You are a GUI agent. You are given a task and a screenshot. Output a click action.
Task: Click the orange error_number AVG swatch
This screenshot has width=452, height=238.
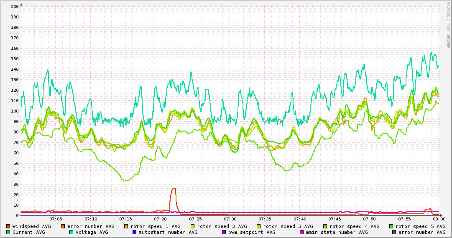coord(63,226)
